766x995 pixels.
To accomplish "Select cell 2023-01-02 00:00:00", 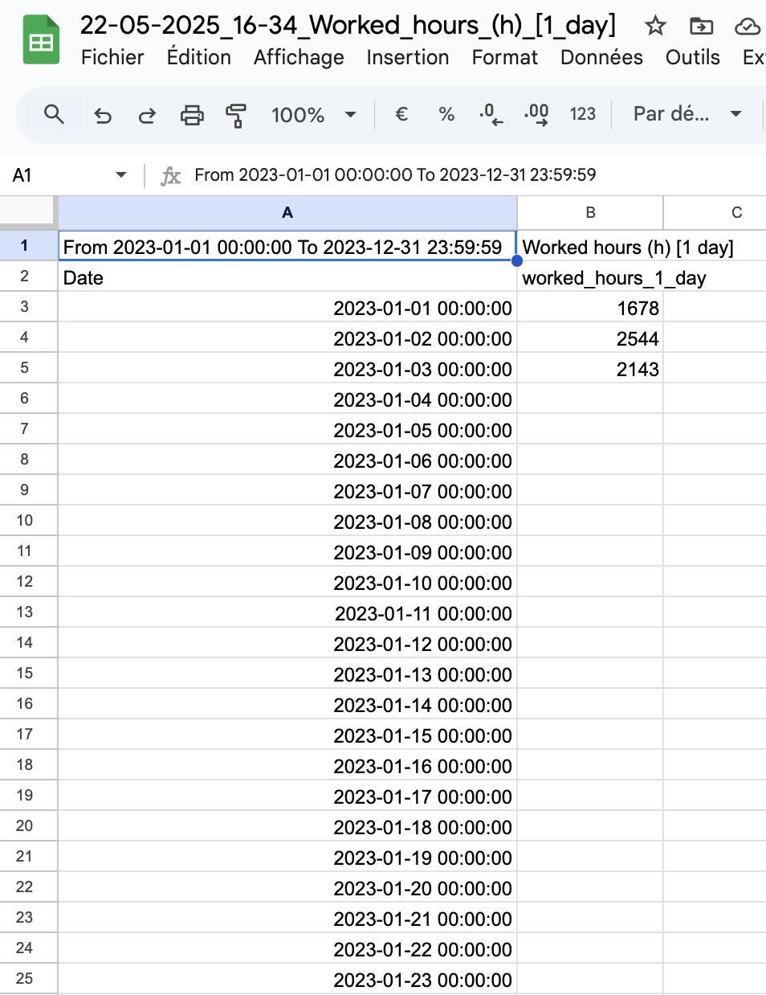I will click(x=287, y=338).
